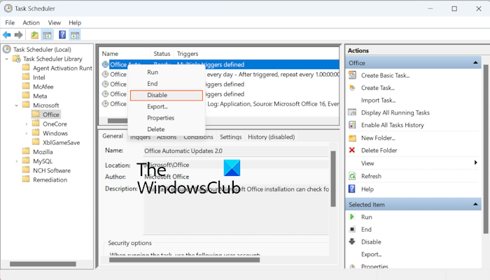
Task: Toggle the show/hide console tree toolbar icon
Action: pyautogui.click(x=47, y=35)
